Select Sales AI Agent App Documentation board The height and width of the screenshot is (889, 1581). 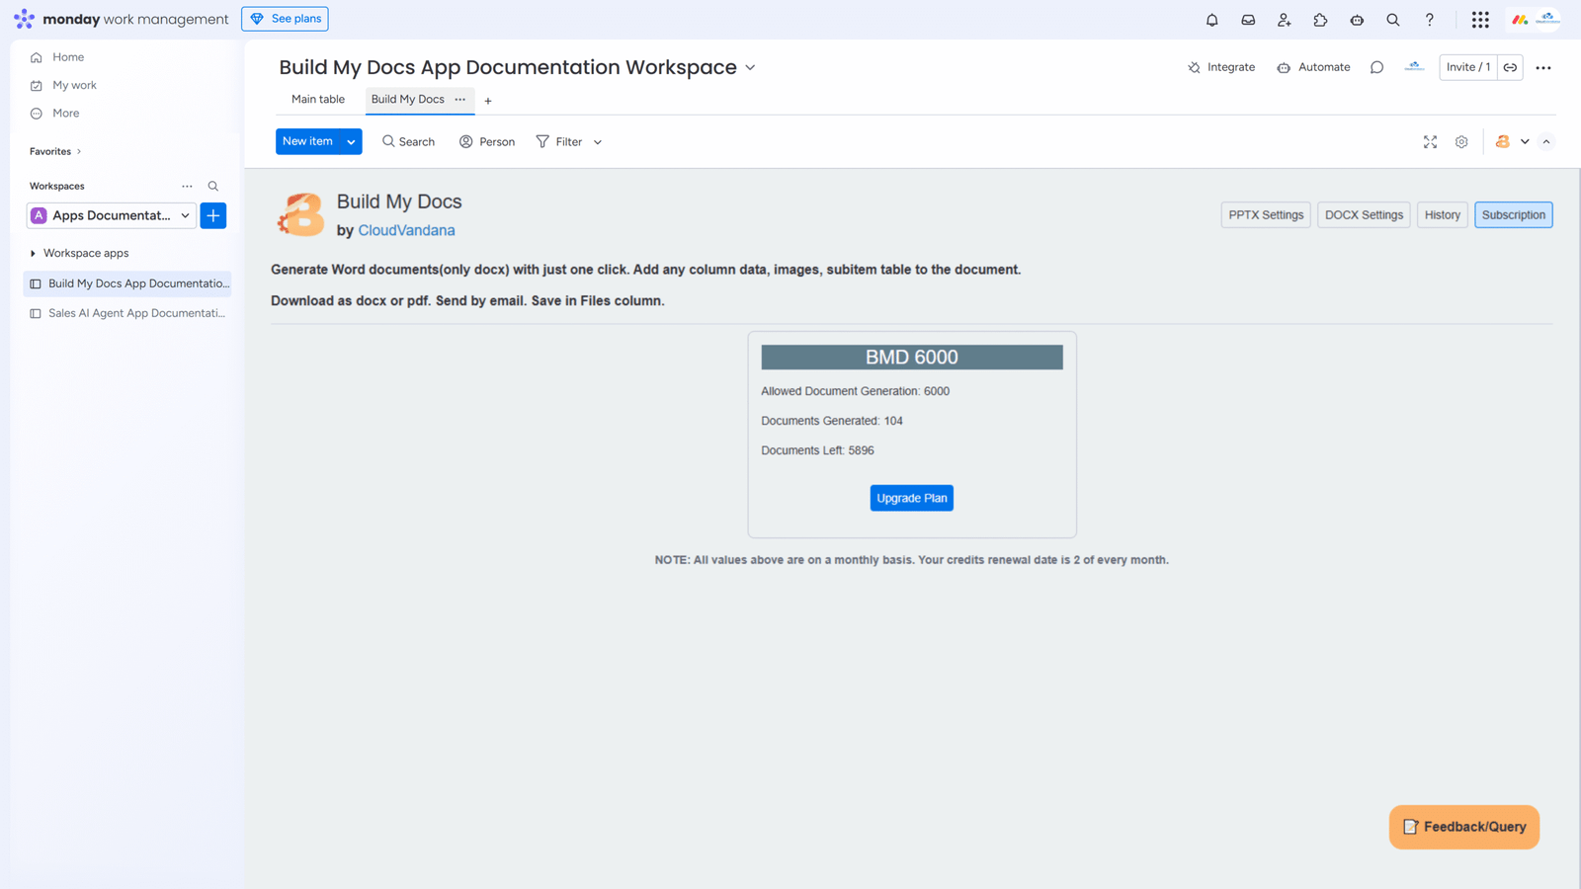coord(136,313)
